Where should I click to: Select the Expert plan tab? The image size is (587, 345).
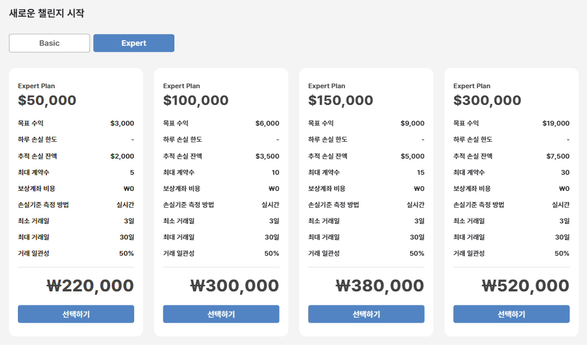[x=134, y=43]
